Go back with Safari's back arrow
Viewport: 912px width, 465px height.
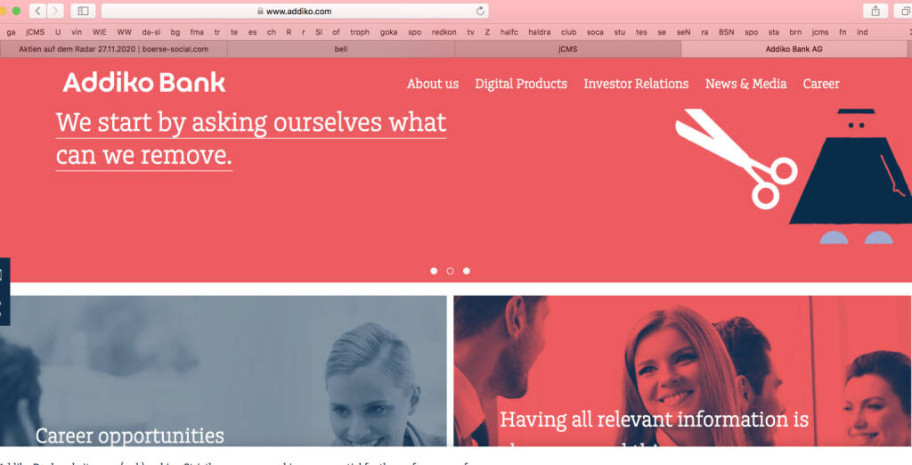tap(37, 11)
